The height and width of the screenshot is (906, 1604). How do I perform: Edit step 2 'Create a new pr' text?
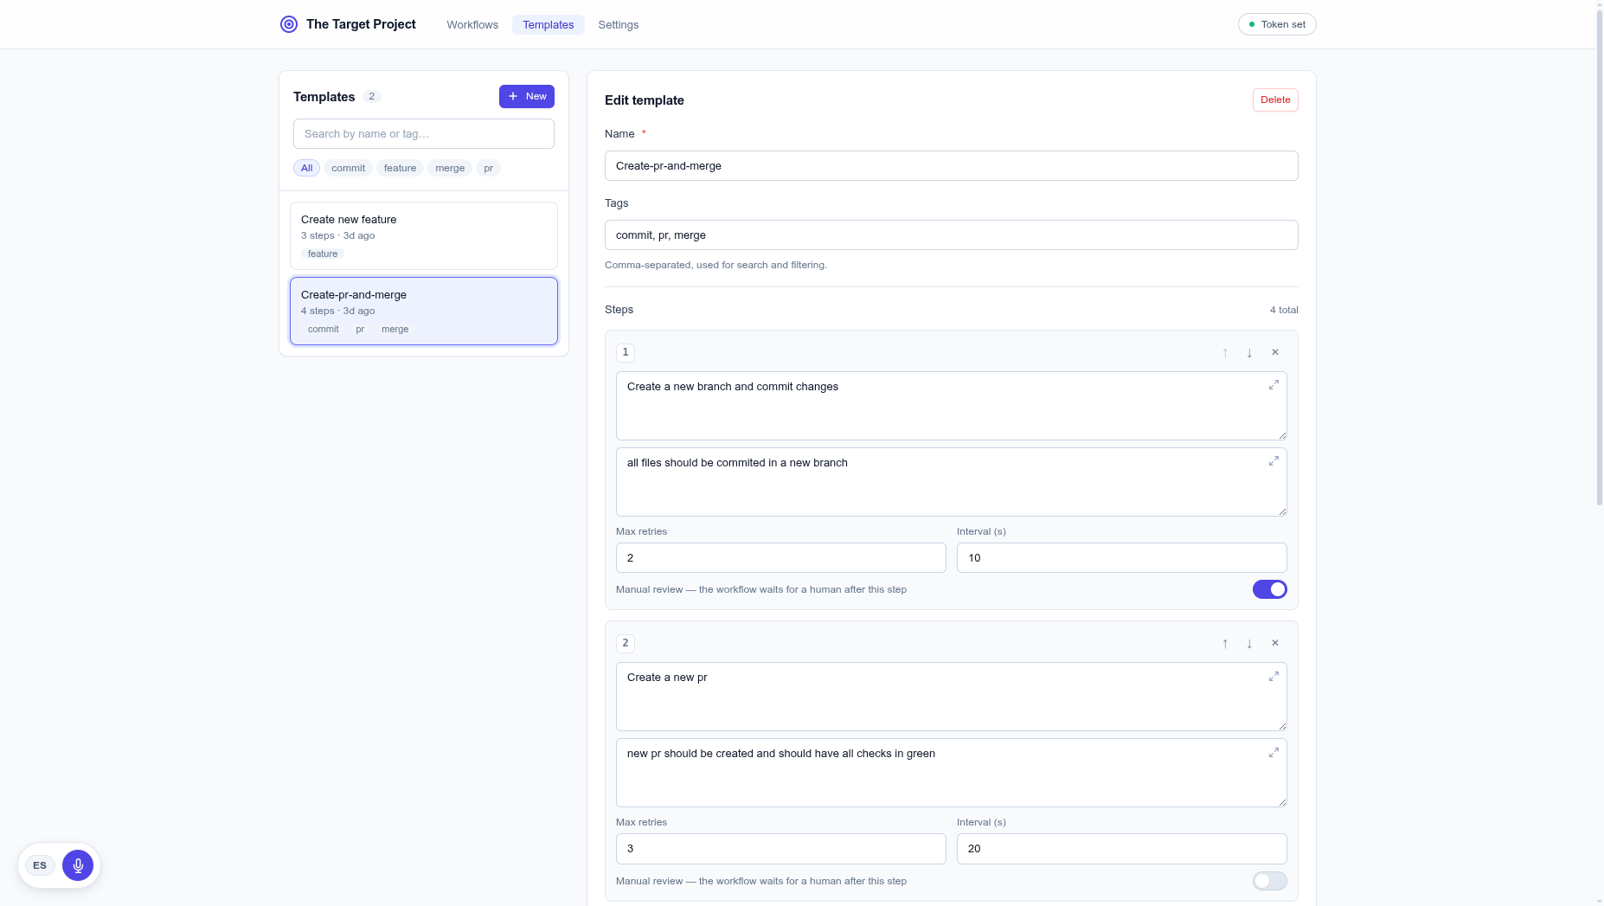click(952, 697)
